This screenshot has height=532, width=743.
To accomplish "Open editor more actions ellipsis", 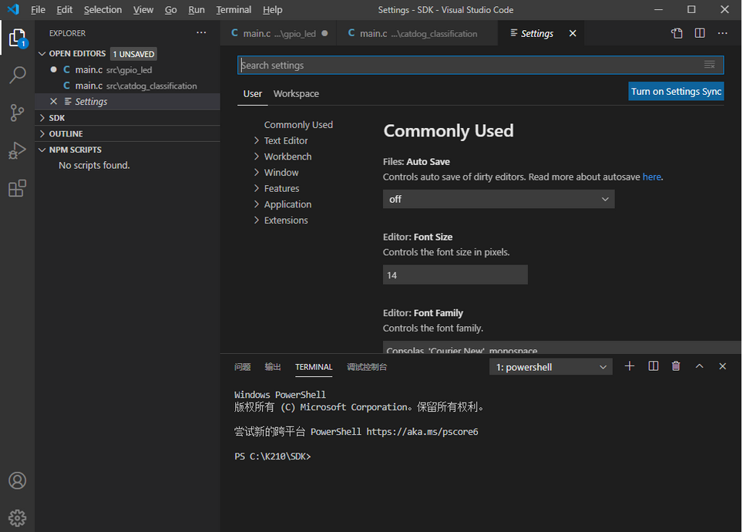I will (x=723, y=33).
